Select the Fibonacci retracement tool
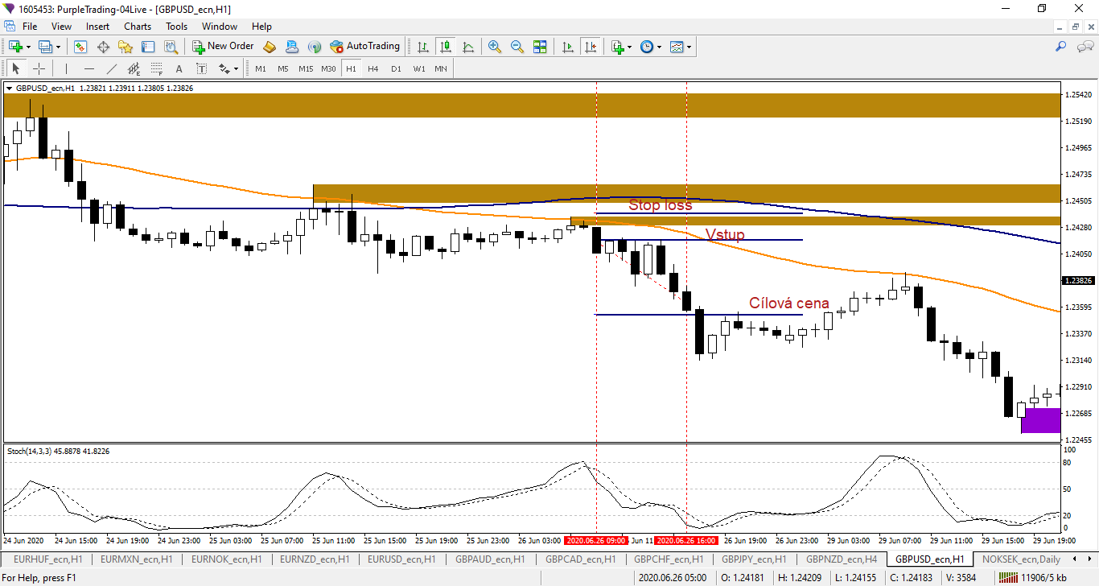 pos(156,68)
